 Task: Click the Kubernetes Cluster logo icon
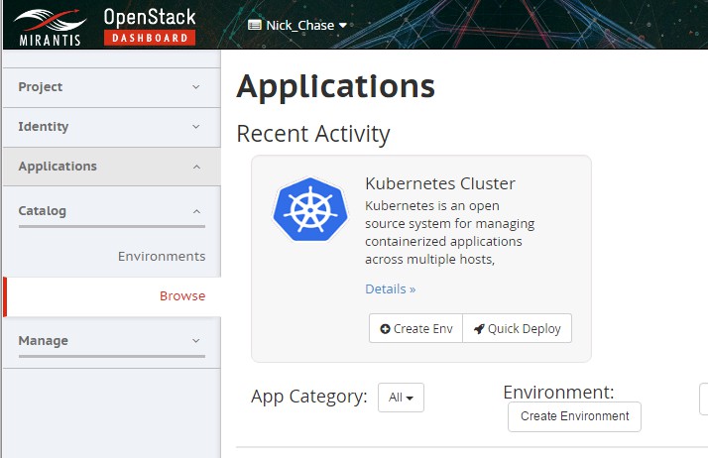[x=310, y=209]
